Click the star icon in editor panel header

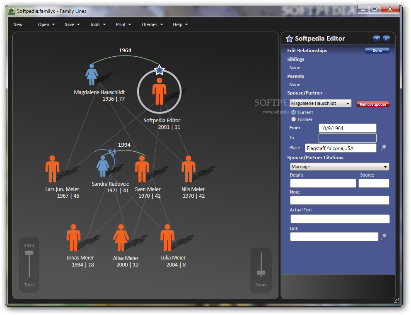click(x=289, y=39)
